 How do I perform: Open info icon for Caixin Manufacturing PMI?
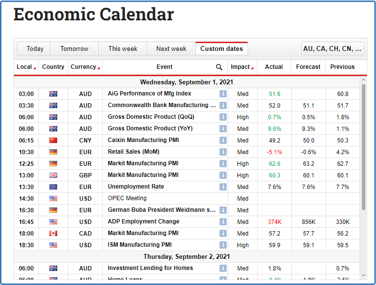click(223, 140)
